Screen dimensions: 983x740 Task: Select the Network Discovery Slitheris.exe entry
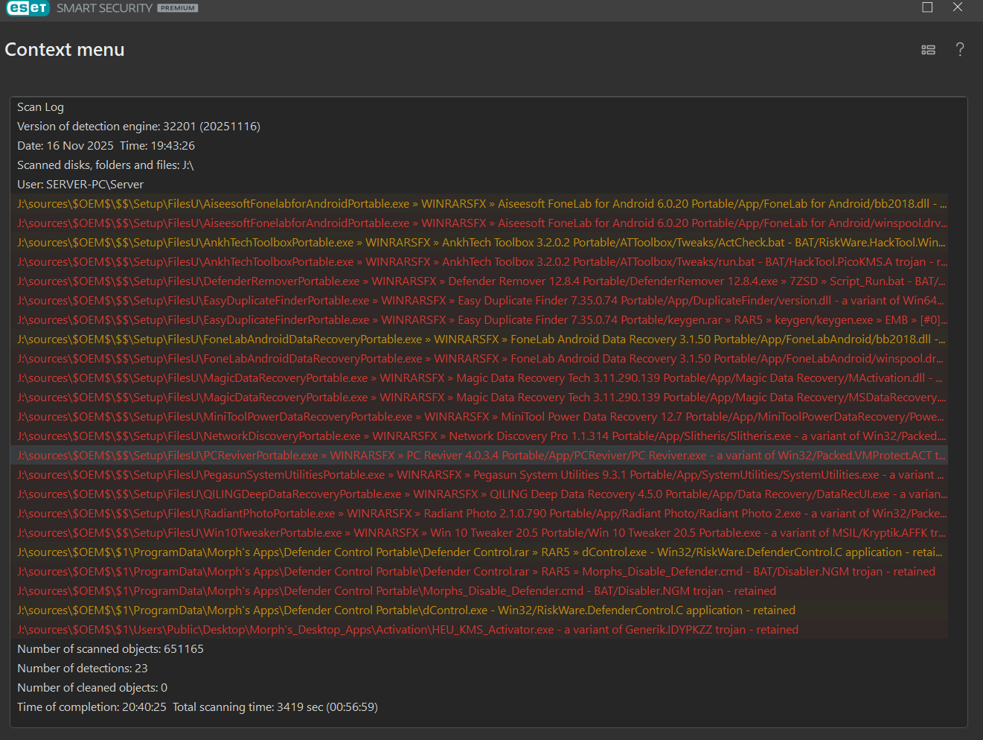pyautogui.click(x=481, y=436)
